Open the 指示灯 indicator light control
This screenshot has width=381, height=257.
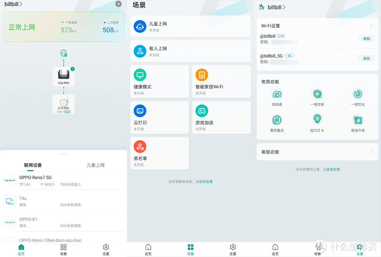[317, 122]
